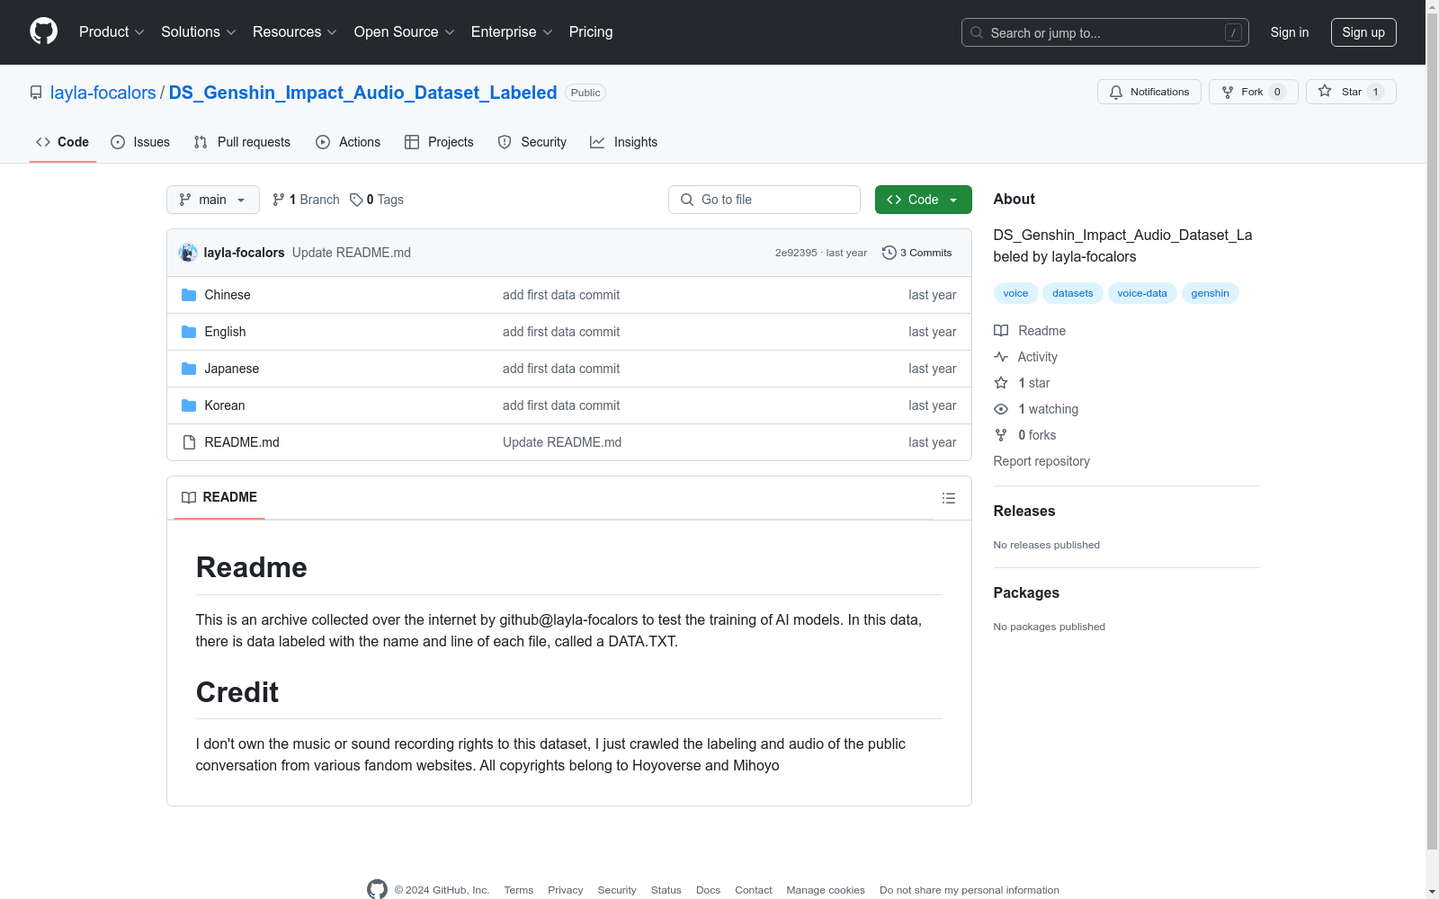Open Readme link in About sidebar
The height and width of the screenshot is (899, 1439).
(x=1030, y=331)
